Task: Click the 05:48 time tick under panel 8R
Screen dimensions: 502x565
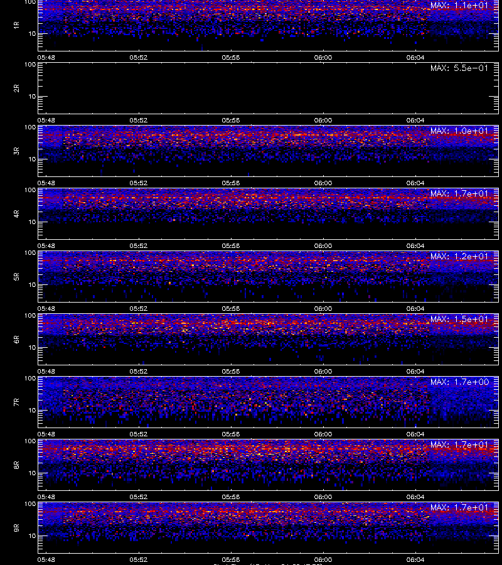Action: [46, 497]
